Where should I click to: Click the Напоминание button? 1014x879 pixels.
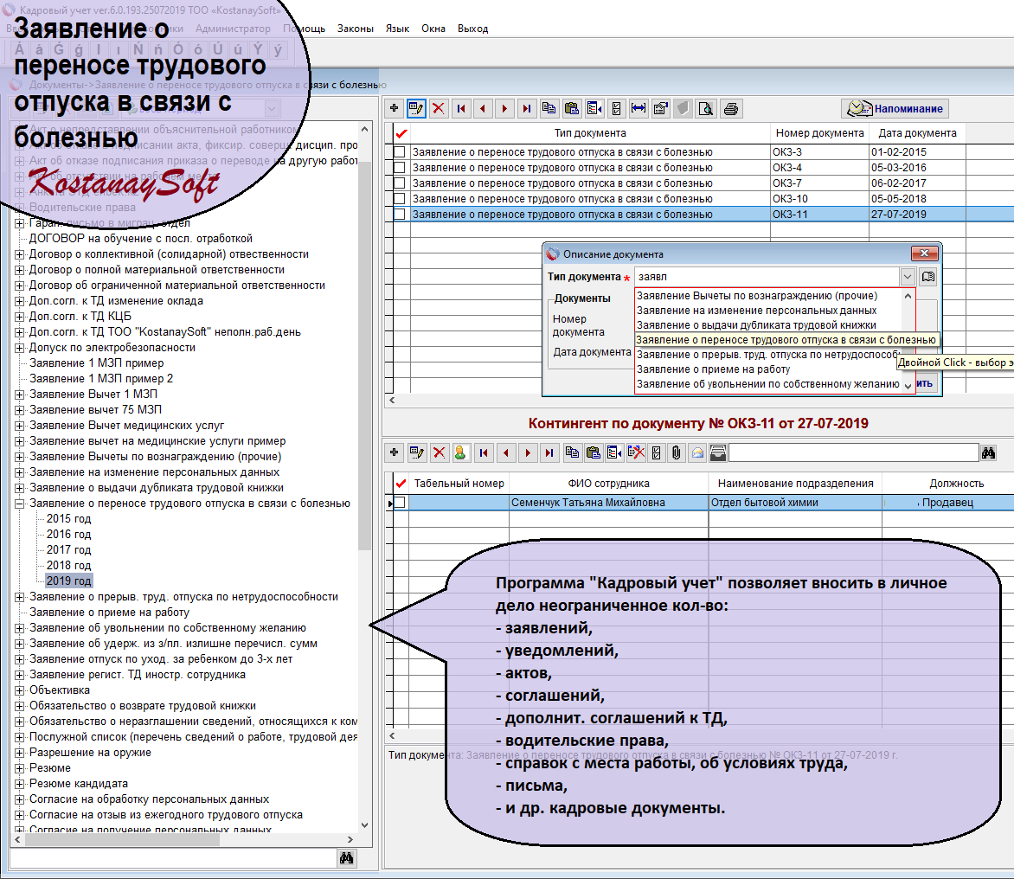pyautogui.click(x=895, y=109)
